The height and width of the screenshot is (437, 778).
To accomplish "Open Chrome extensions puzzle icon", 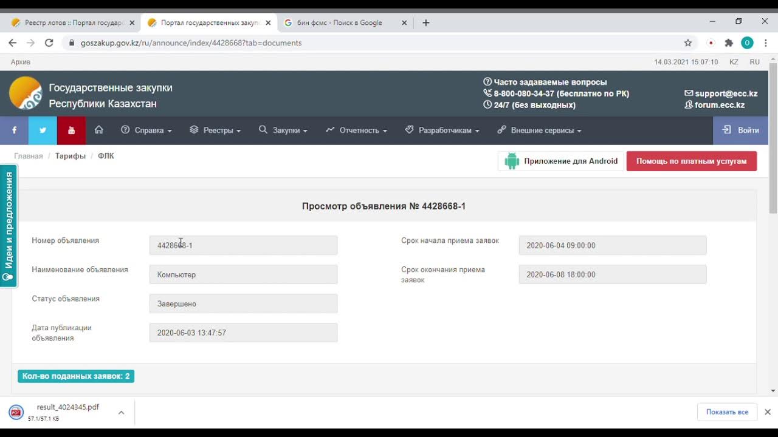I will point(729,42).
